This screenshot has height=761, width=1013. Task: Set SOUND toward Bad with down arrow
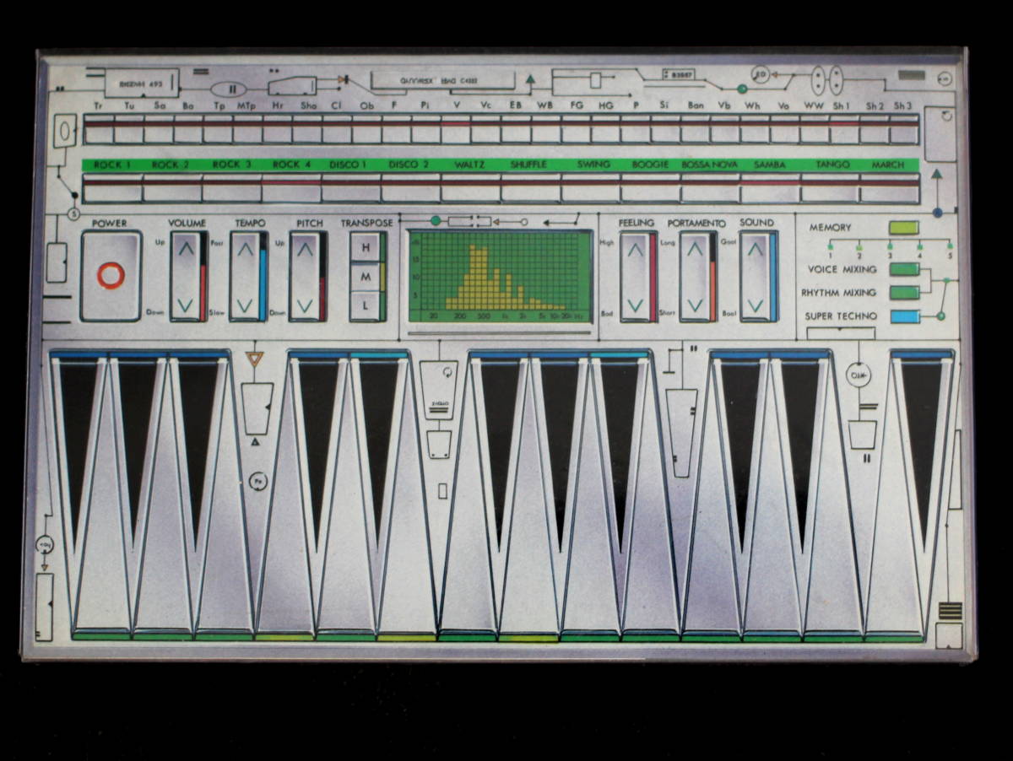pyautogui.click(x=755, y=305)
